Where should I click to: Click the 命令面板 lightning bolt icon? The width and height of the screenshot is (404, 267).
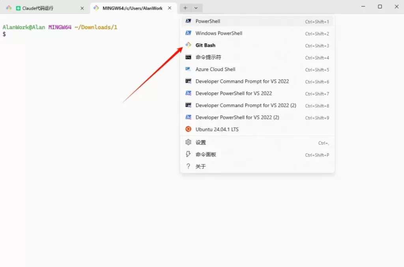188,154
